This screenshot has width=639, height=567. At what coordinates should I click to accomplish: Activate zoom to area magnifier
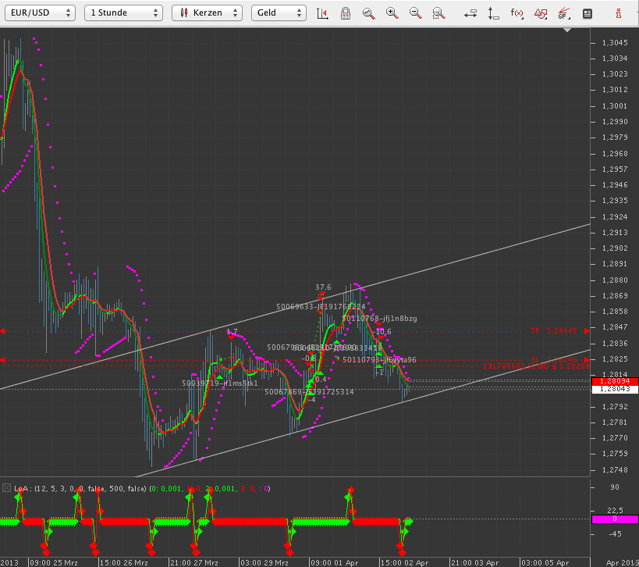(x=438, y=13)
